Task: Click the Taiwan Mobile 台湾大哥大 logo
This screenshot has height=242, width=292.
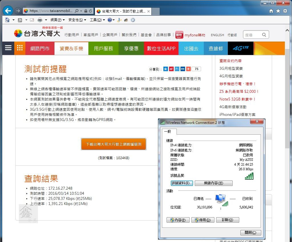Action: tap(37, 34)
